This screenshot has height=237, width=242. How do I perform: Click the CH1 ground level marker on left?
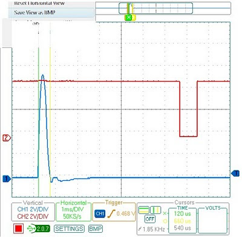[7, 179]
